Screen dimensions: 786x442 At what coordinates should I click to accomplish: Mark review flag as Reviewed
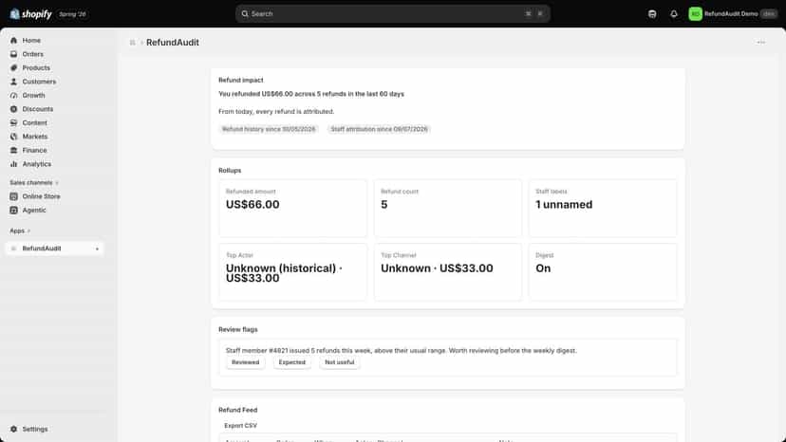[x=245, y=362]
